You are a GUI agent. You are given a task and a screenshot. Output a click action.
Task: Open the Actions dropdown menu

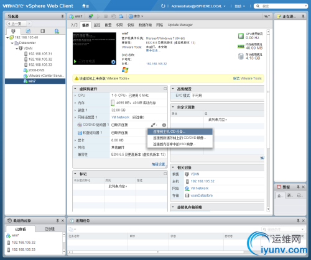point(136,16)
